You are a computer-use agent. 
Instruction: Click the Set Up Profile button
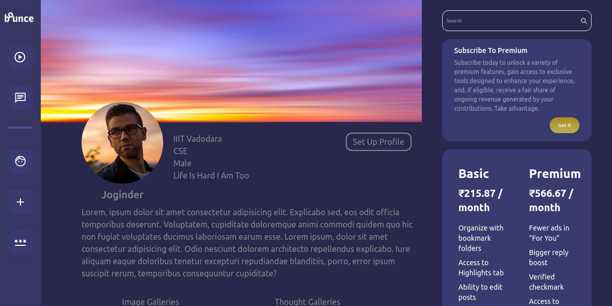pyautogui.click(x=378, y=142)
